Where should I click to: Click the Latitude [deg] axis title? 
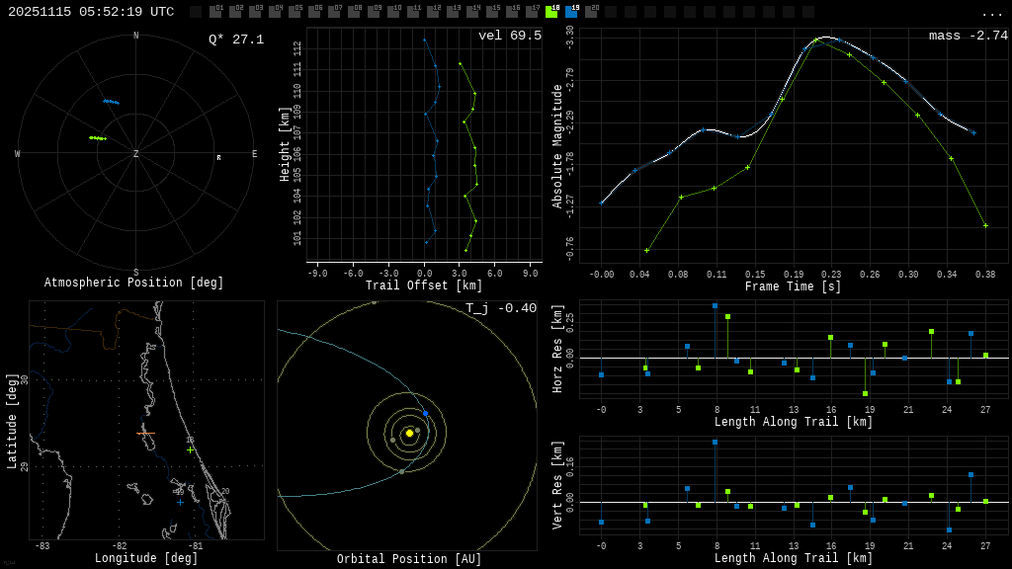[11, 421]
